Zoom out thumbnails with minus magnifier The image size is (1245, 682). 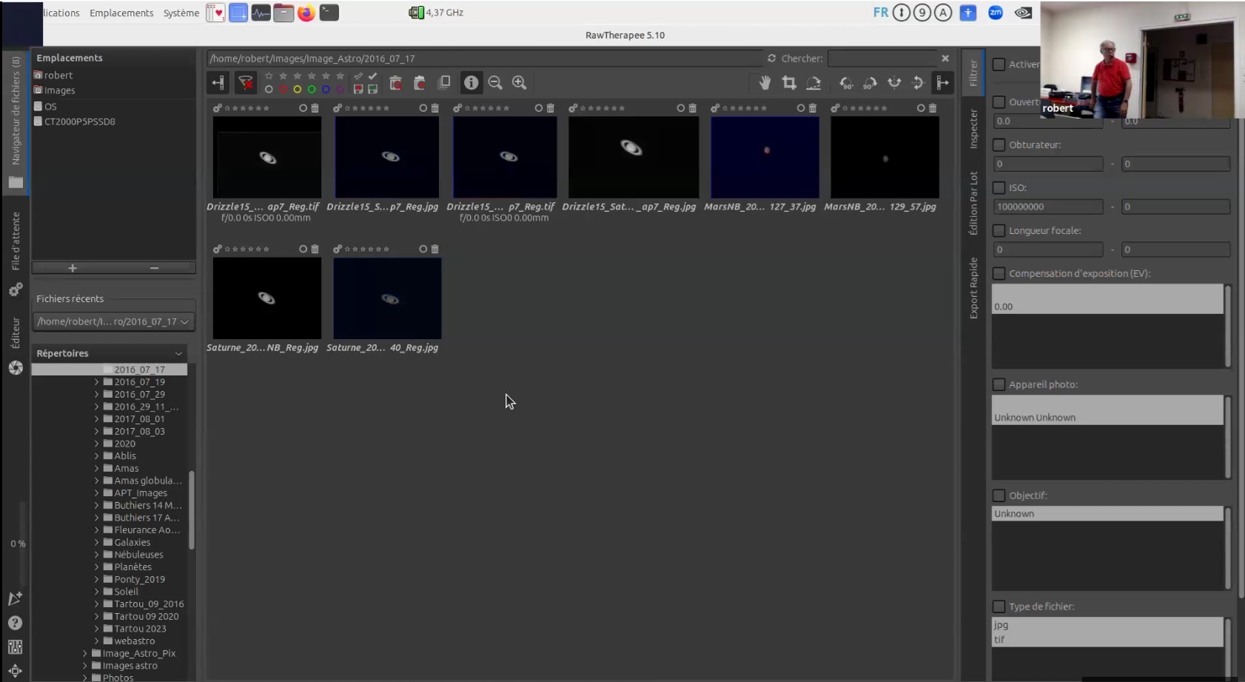(495, 83)
